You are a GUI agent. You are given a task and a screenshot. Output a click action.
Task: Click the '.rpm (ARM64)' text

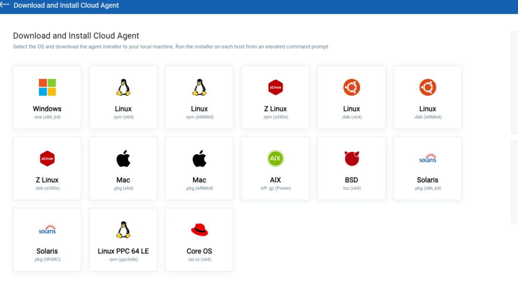pyautogui.click(x=199, y=117)
